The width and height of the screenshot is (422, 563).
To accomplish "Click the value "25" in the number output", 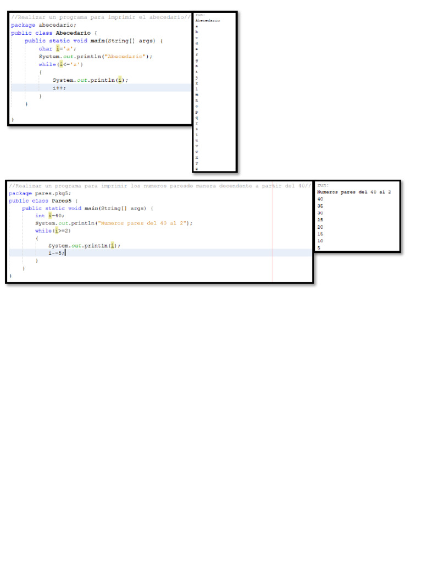I will point(320,220).
